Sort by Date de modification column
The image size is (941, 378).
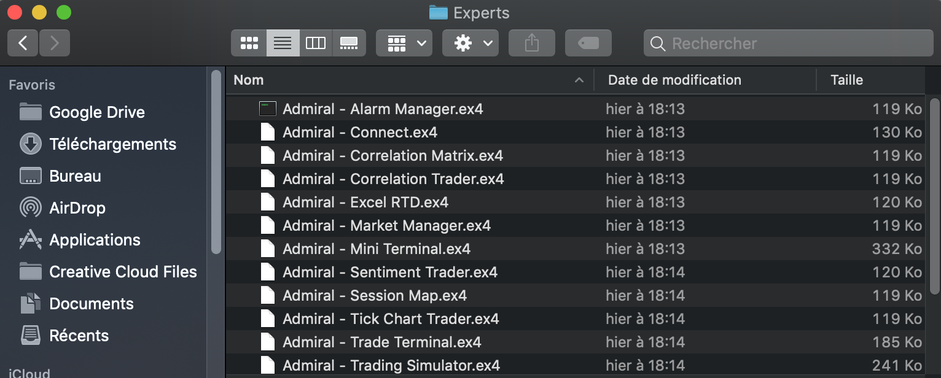705,80
